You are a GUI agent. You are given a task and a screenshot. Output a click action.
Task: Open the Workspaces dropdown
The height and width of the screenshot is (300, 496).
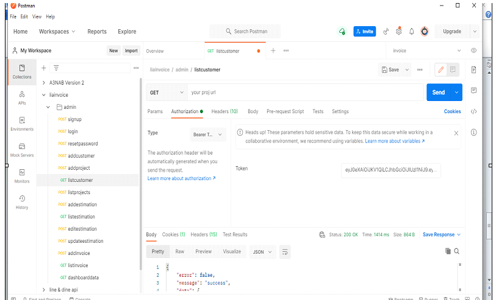point(57,32)
